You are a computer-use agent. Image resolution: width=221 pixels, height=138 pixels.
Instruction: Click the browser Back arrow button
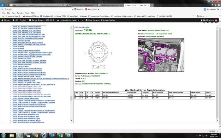pyautogui.click(x=3, y=5)
